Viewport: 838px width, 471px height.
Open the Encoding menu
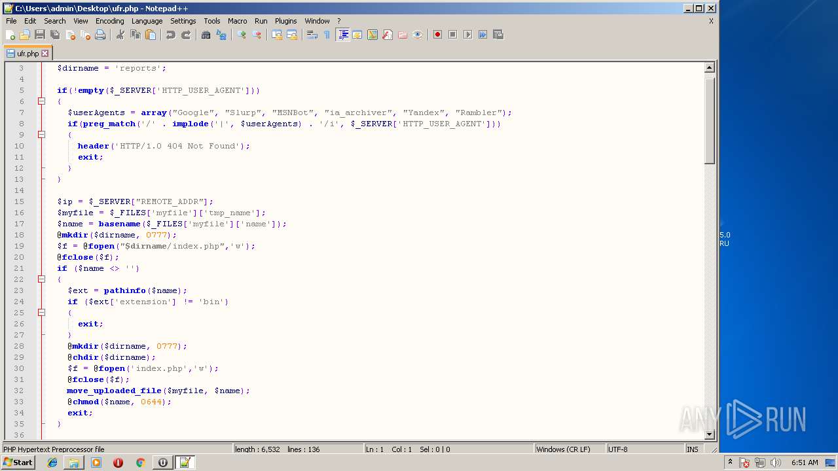pyautogui.click(x=109, y=21)
